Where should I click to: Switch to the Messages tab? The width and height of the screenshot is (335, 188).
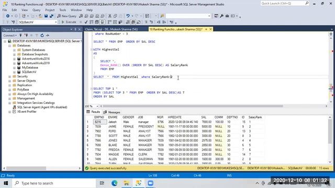[112, 112]
